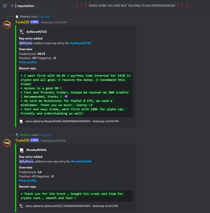Click the /rep add command used by AyNono
The width and height of the screenshot is (210, 213).
pyautogui.click(x=45, y=135)
